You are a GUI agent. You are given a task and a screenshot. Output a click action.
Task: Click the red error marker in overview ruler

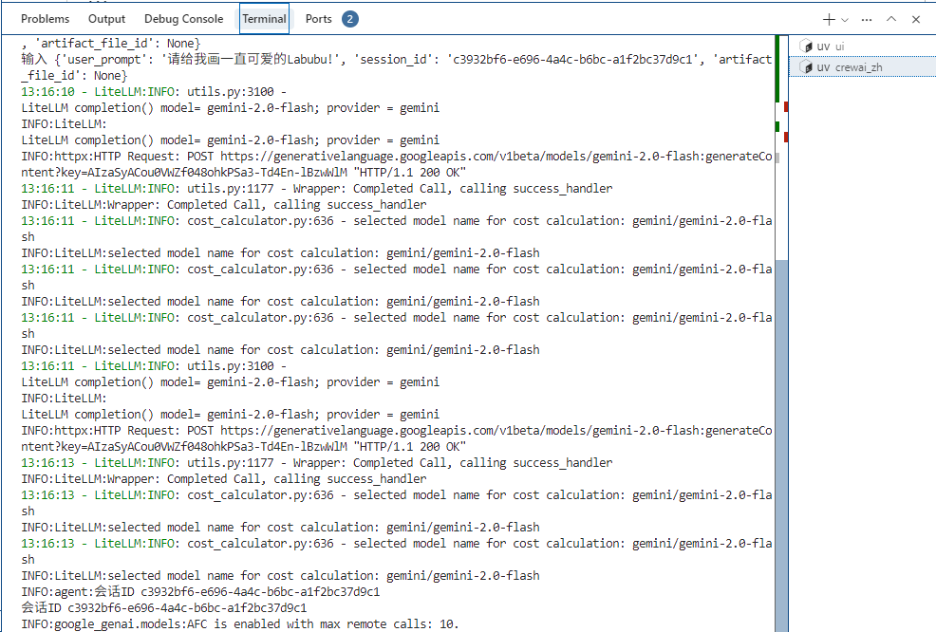pos(786,106)
